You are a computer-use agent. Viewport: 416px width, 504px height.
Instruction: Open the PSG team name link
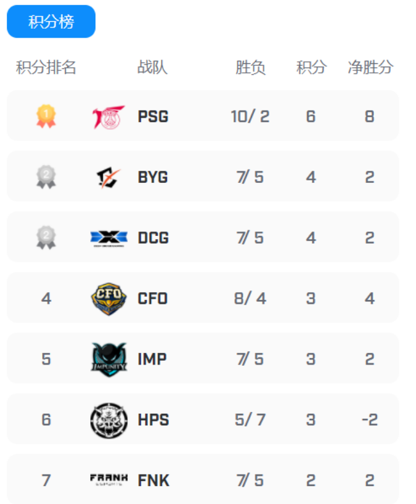[x=153, y=117]
